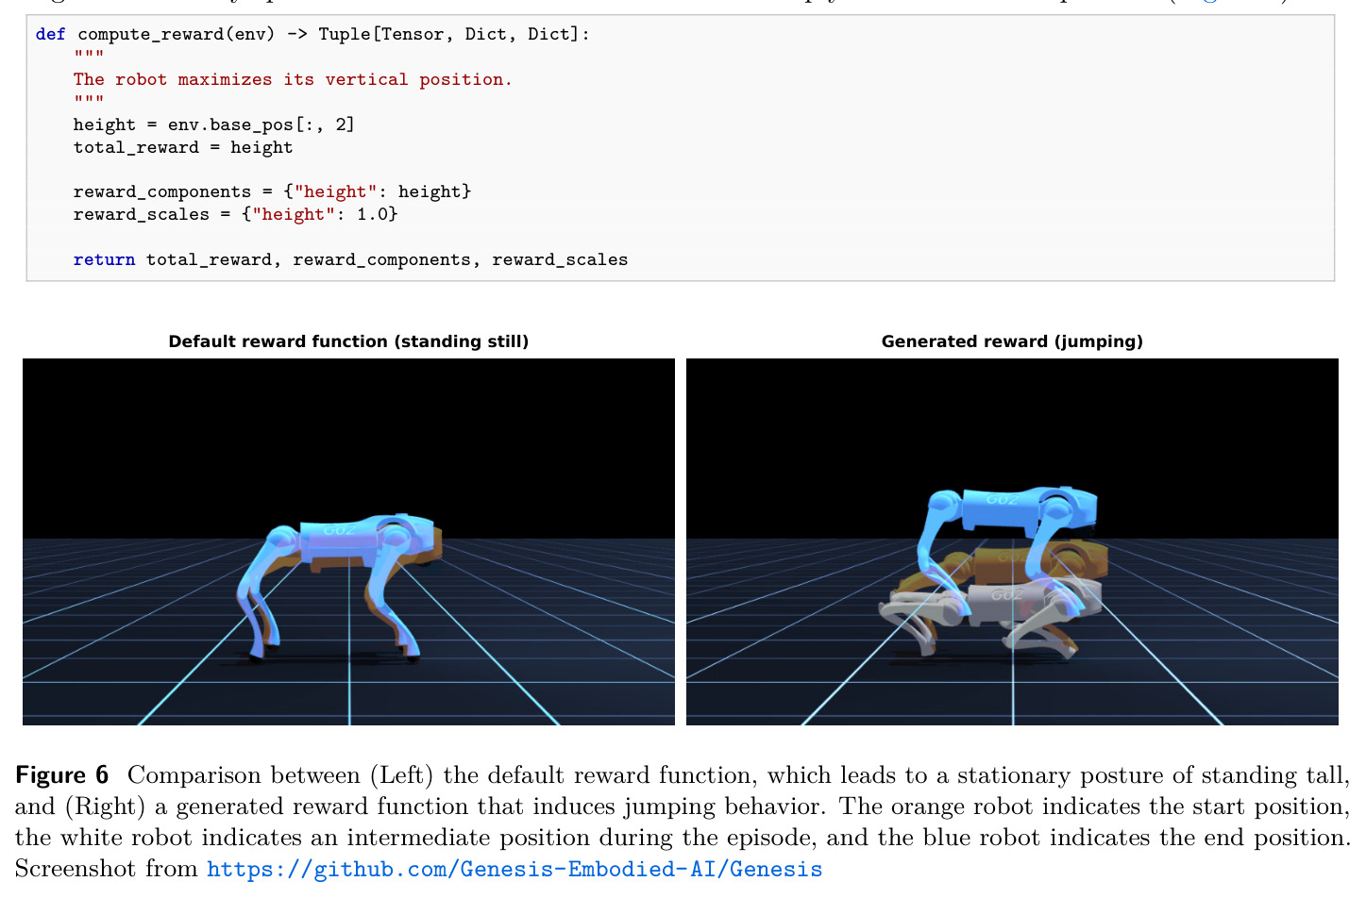Click the 'total_reward = height' code line

tap(183, 147)
